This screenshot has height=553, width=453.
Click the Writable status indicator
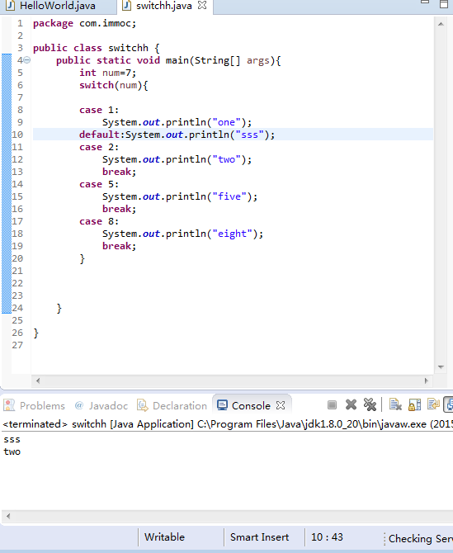165,537
